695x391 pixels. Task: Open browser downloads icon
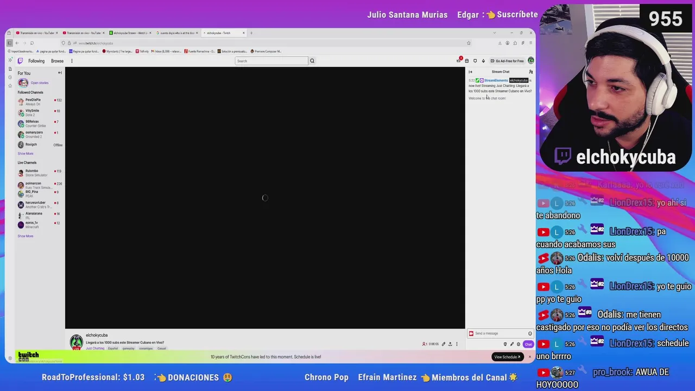(500, 43)
